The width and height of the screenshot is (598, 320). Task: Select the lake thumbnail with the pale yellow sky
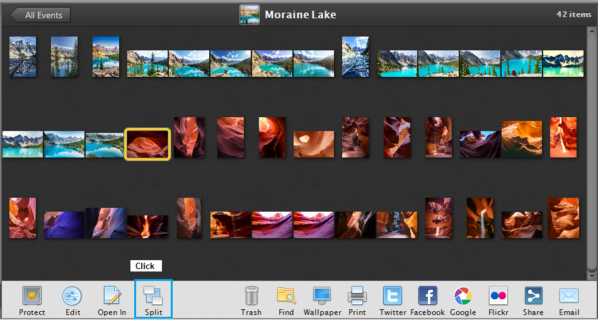563,64
